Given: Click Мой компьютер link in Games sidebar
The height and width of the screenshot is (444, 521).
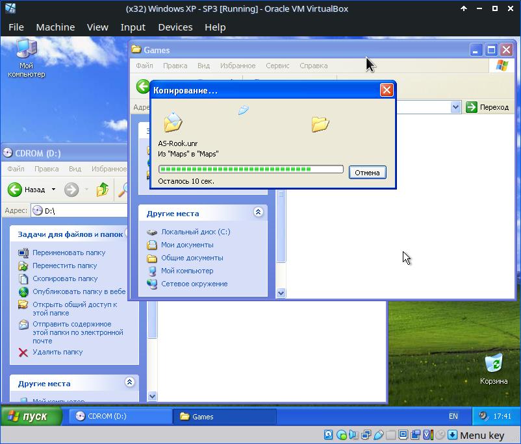Looking at the screenshot, I should tap(187, 271).
